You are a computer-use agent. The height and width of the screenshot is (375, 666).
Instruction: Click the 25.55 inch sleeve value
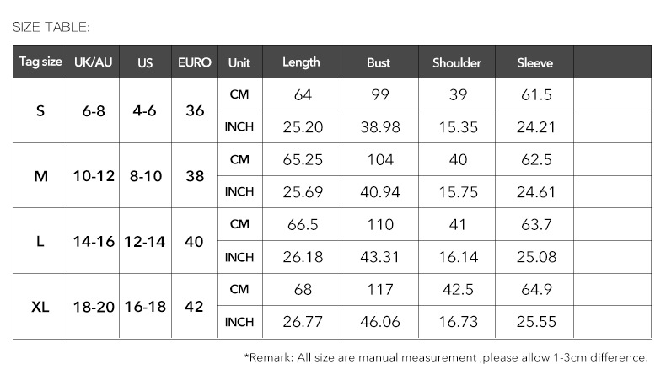(536, 322)
